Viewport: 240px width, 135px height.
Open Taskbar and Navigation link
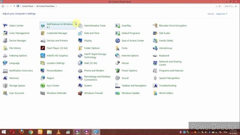tap(134, 85)
